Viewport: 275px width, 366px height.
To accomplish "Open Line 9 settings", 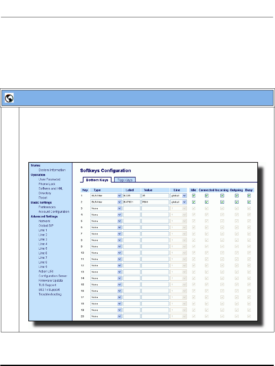I will 43,267.
